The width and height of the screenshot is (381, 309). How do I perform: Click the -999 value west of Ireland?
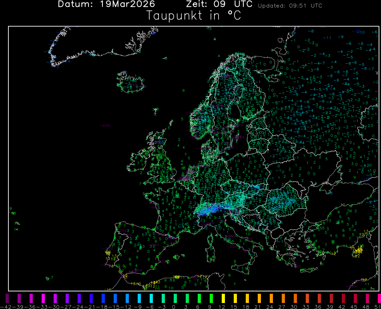pyautogui.click(x=105, y=126)
